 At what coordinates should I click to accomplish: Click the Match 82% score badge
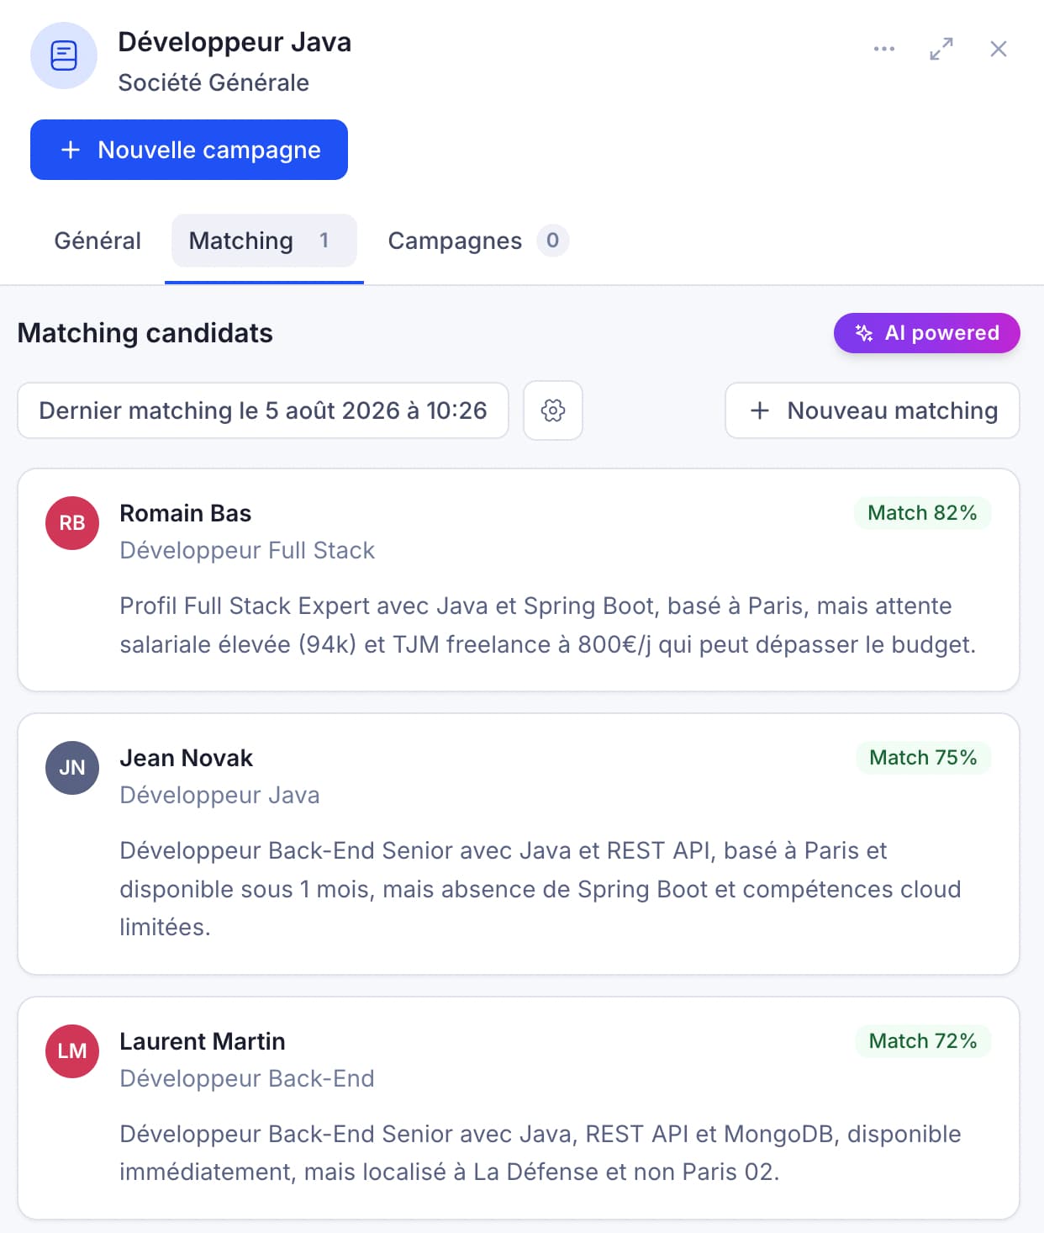click(922, 513)
